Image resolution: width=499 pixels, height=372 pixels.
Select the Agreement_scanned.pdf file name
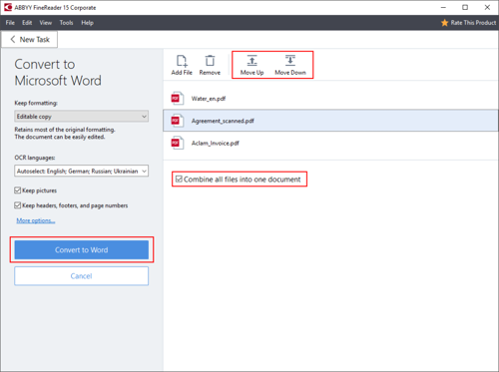click(x=223, y=121)
